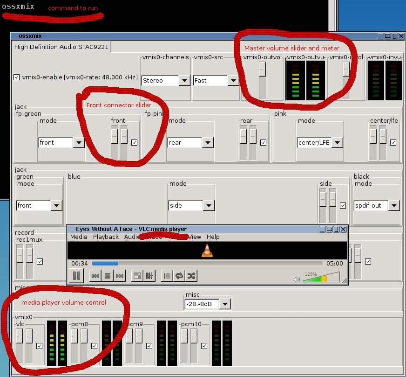This screenshot has width=406, height=377.
Task: Open VLC extended settings (equalizer) panel
Action: (149, 276)
